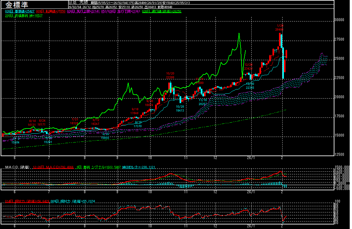Click the 26/1 date label on main chart axis
This screenshot has width=352, height=229.
click(x=250, y=157)
